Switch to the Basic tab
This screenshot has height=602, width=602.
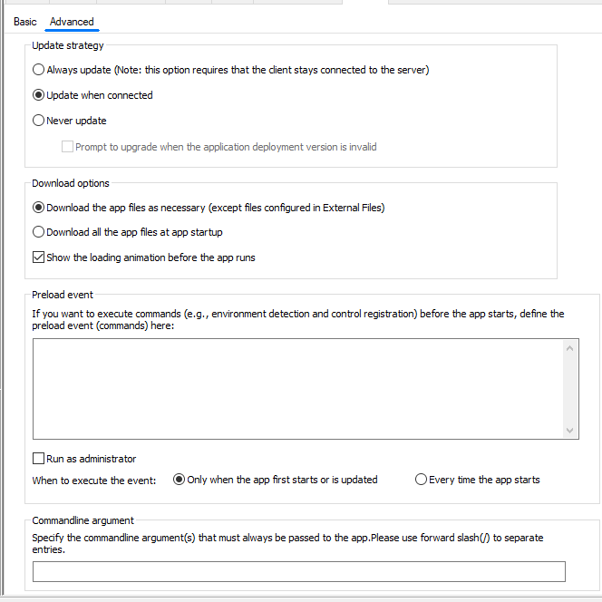(24, 22)
